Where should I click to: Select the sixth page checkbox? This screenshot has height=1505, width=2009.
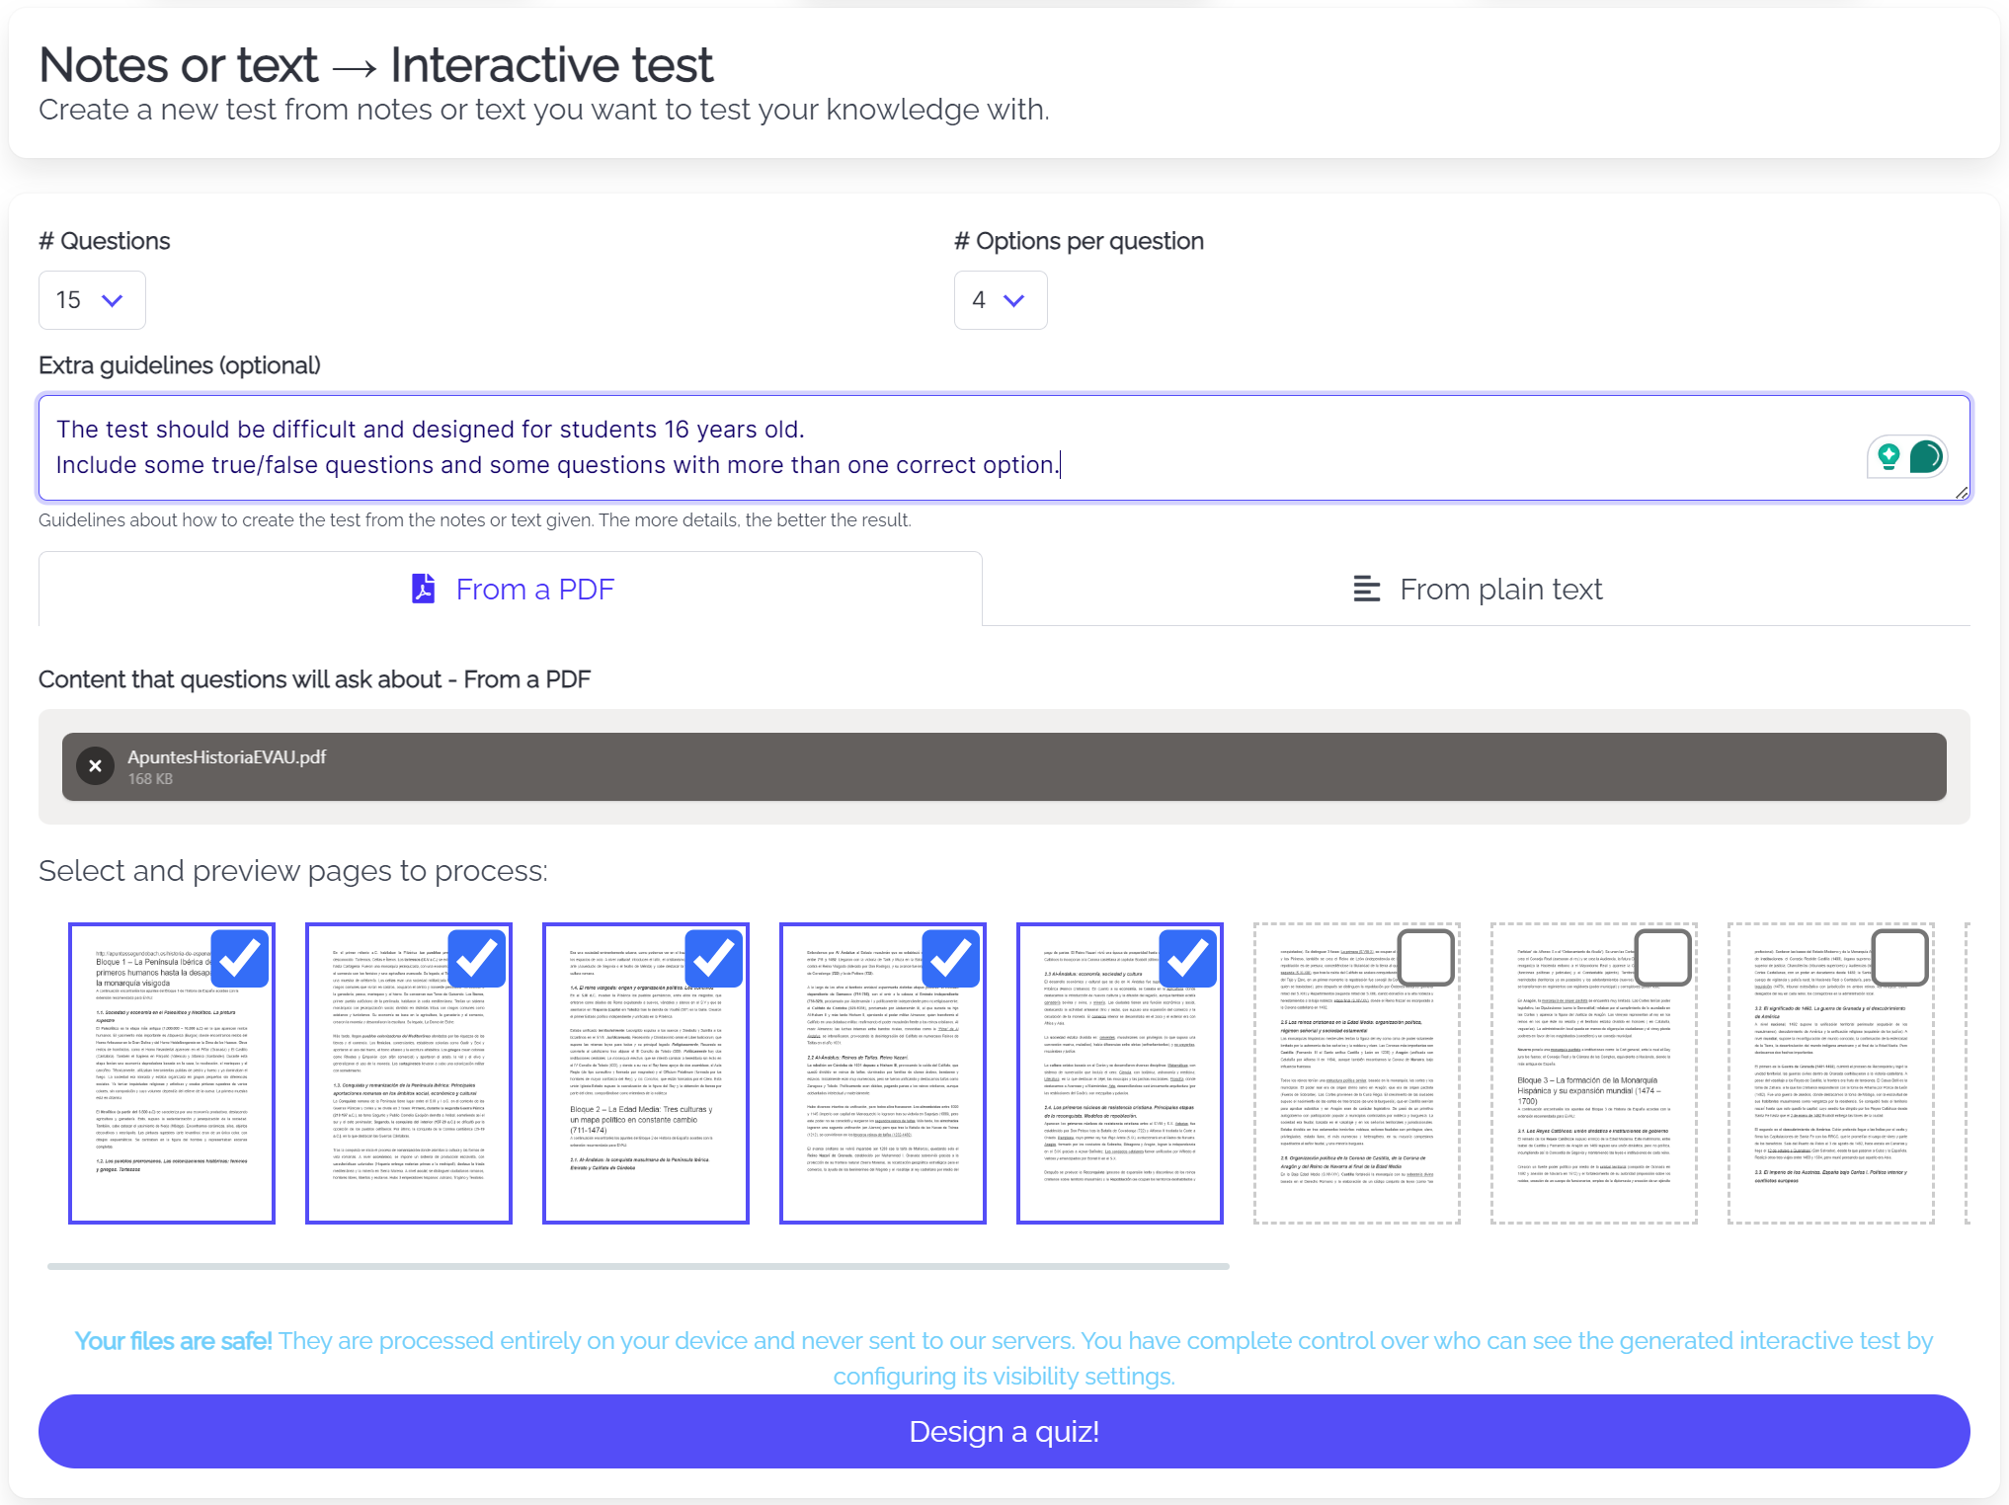pos(1426,957)
